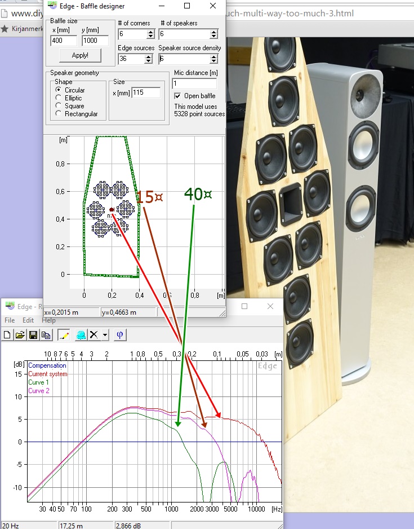Click the speaker Size x field
Viewport: 414px width, 529px height.
[x=146, y=92]
